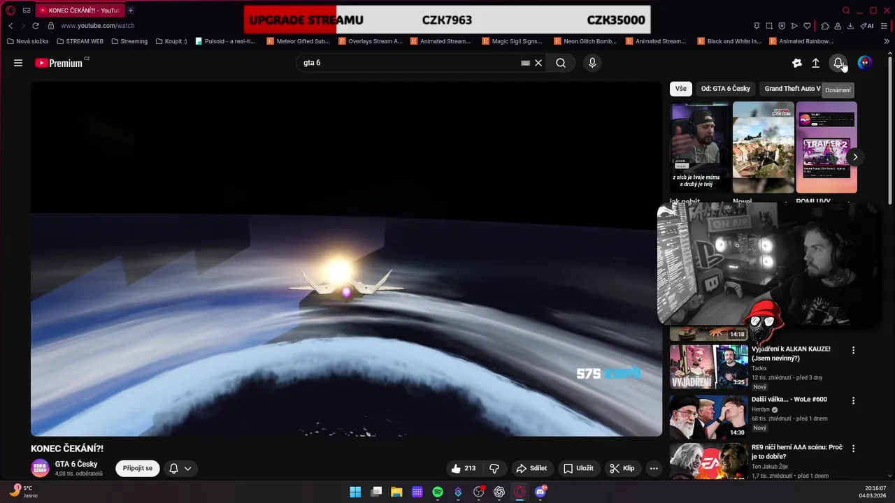This screenshot has height=503, width=895.
Task: Open Sdílet share dialog
Action: [x=531, y=468]
